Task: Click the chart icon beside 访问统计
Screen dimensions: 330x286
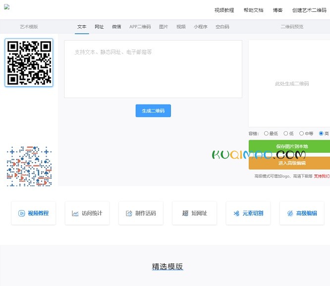Action: [75, 213]
